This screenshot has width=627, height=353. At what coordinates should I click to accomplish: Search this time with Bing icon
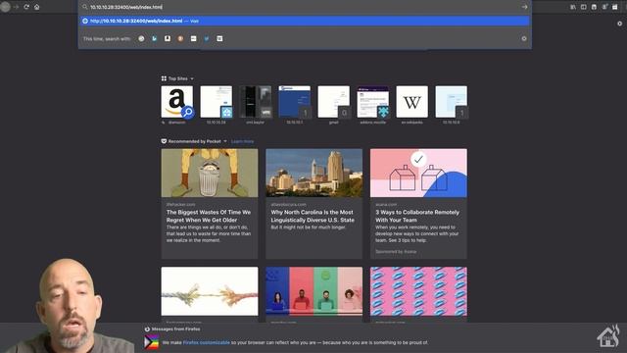click(155, 39)
